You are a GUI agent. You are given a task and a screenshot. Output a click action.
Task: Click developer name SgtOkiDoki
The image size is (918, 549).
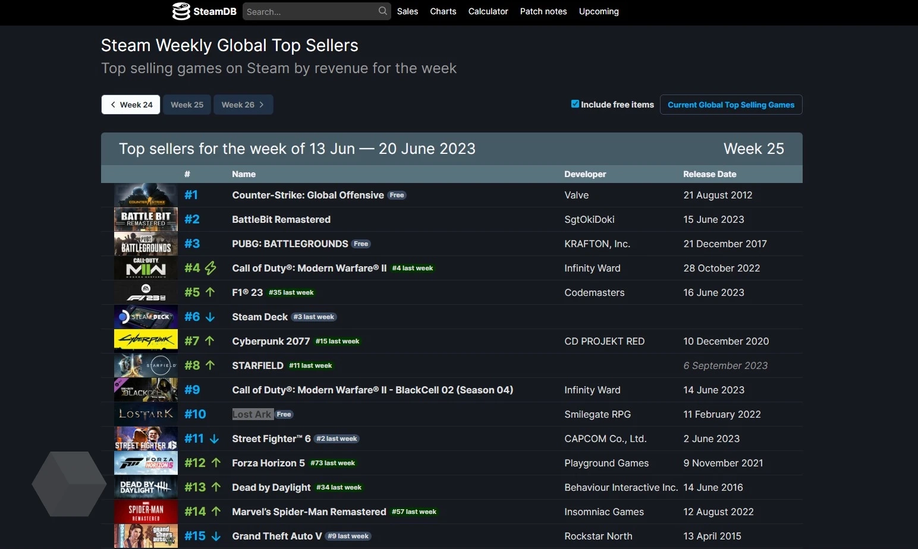pyautogui.click(x=589, y=219)
